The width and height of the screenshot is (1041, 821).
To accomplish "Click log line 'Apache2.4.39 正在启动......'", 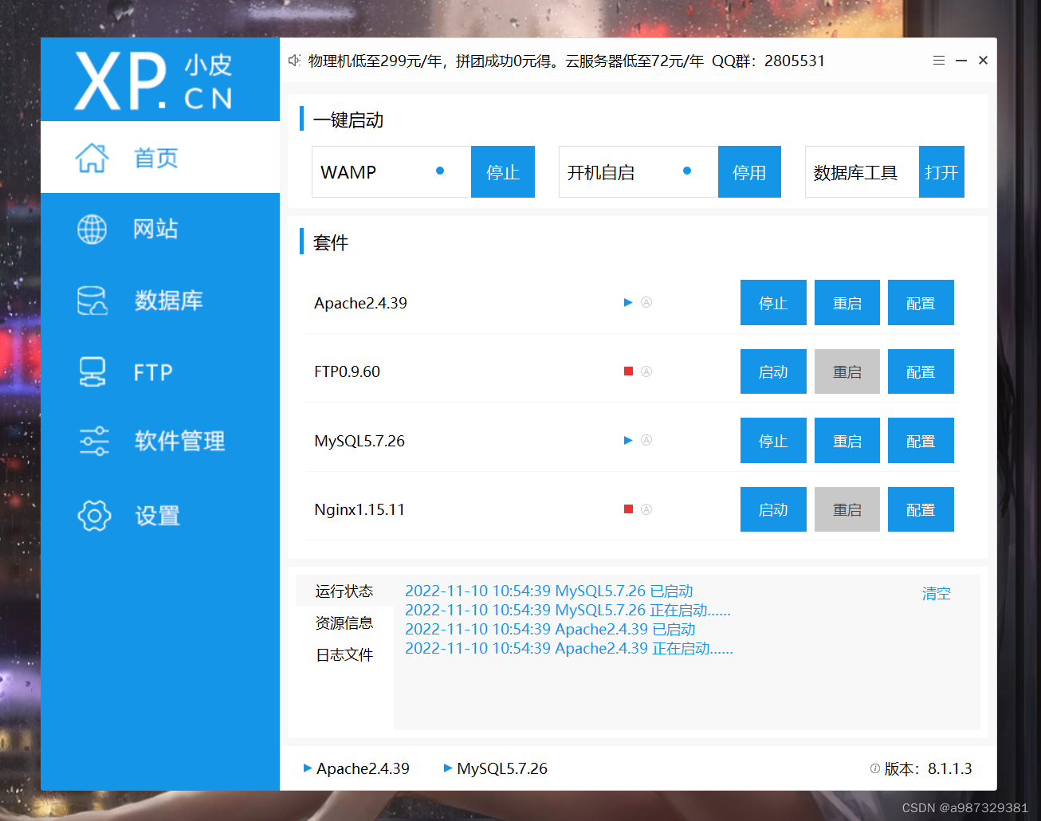I will (569, 648).
